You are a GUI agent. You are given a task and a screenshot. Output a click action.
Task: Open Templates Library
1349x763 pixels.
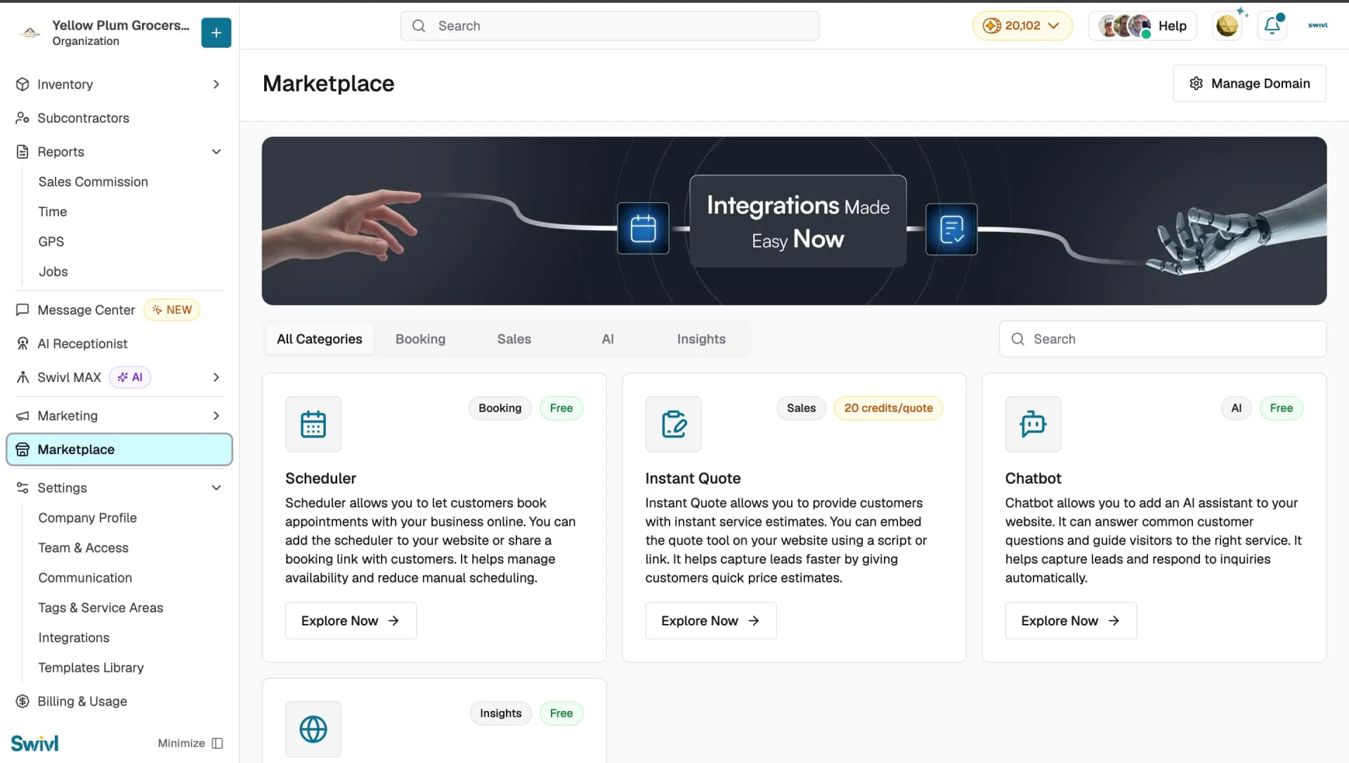point(91,668)
